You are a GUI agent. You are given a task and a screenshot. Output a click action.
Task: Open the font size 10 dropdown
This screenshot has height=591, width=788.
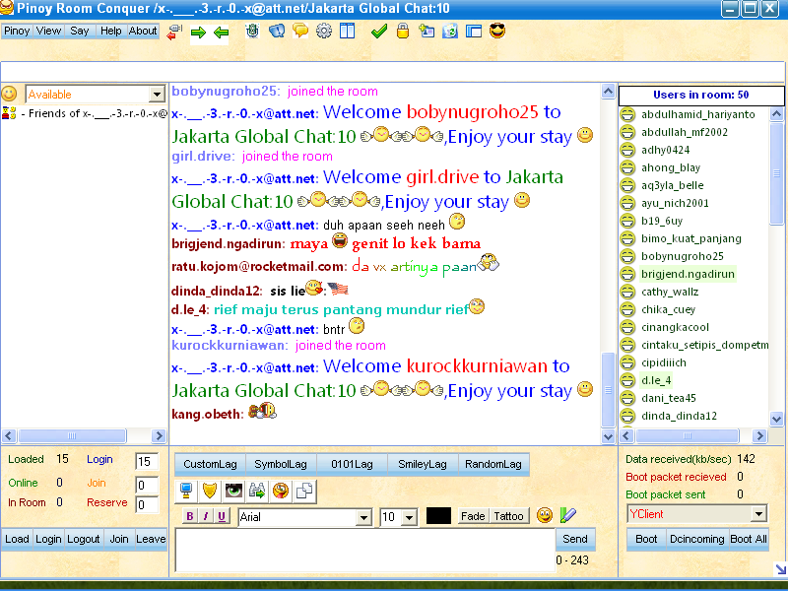(410, 517)
